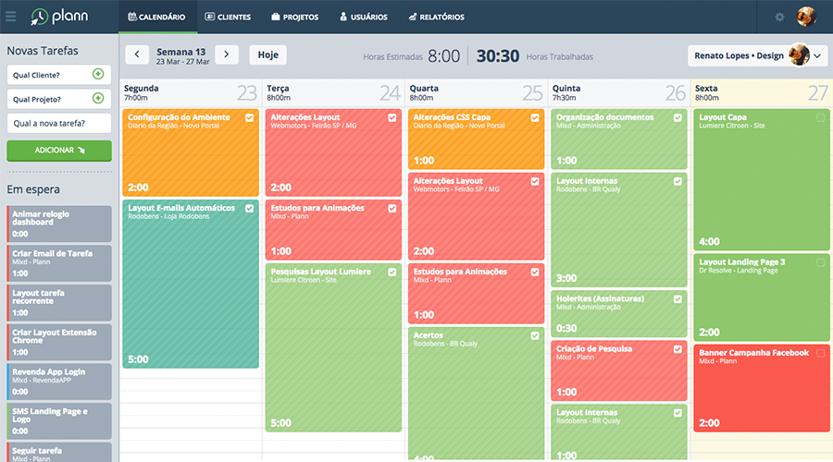Screen dimensions: 833x462
Task: Open Layout tarefa recorrente card
Action: coord(59,302)
